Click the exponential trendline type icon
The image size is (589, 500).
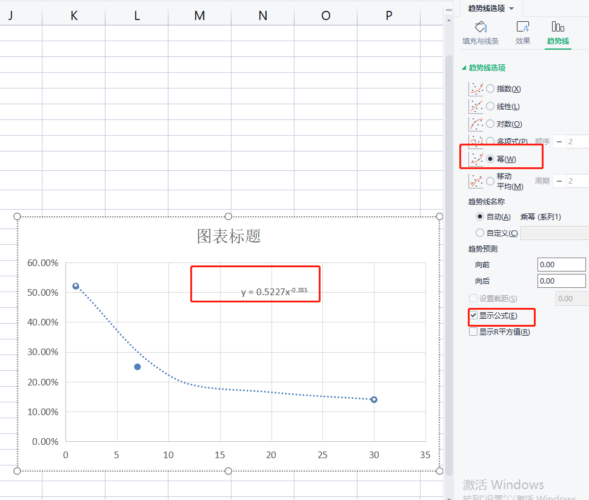click(x=476, y=88)
